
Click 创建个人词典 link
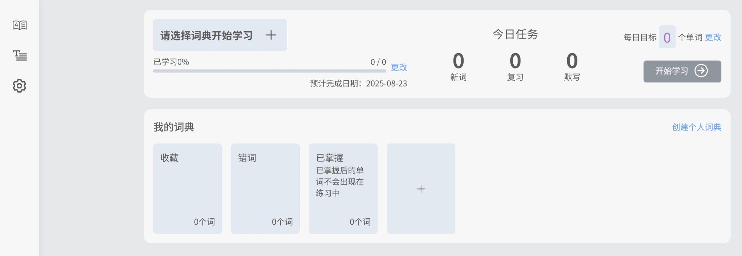[697, 127]
